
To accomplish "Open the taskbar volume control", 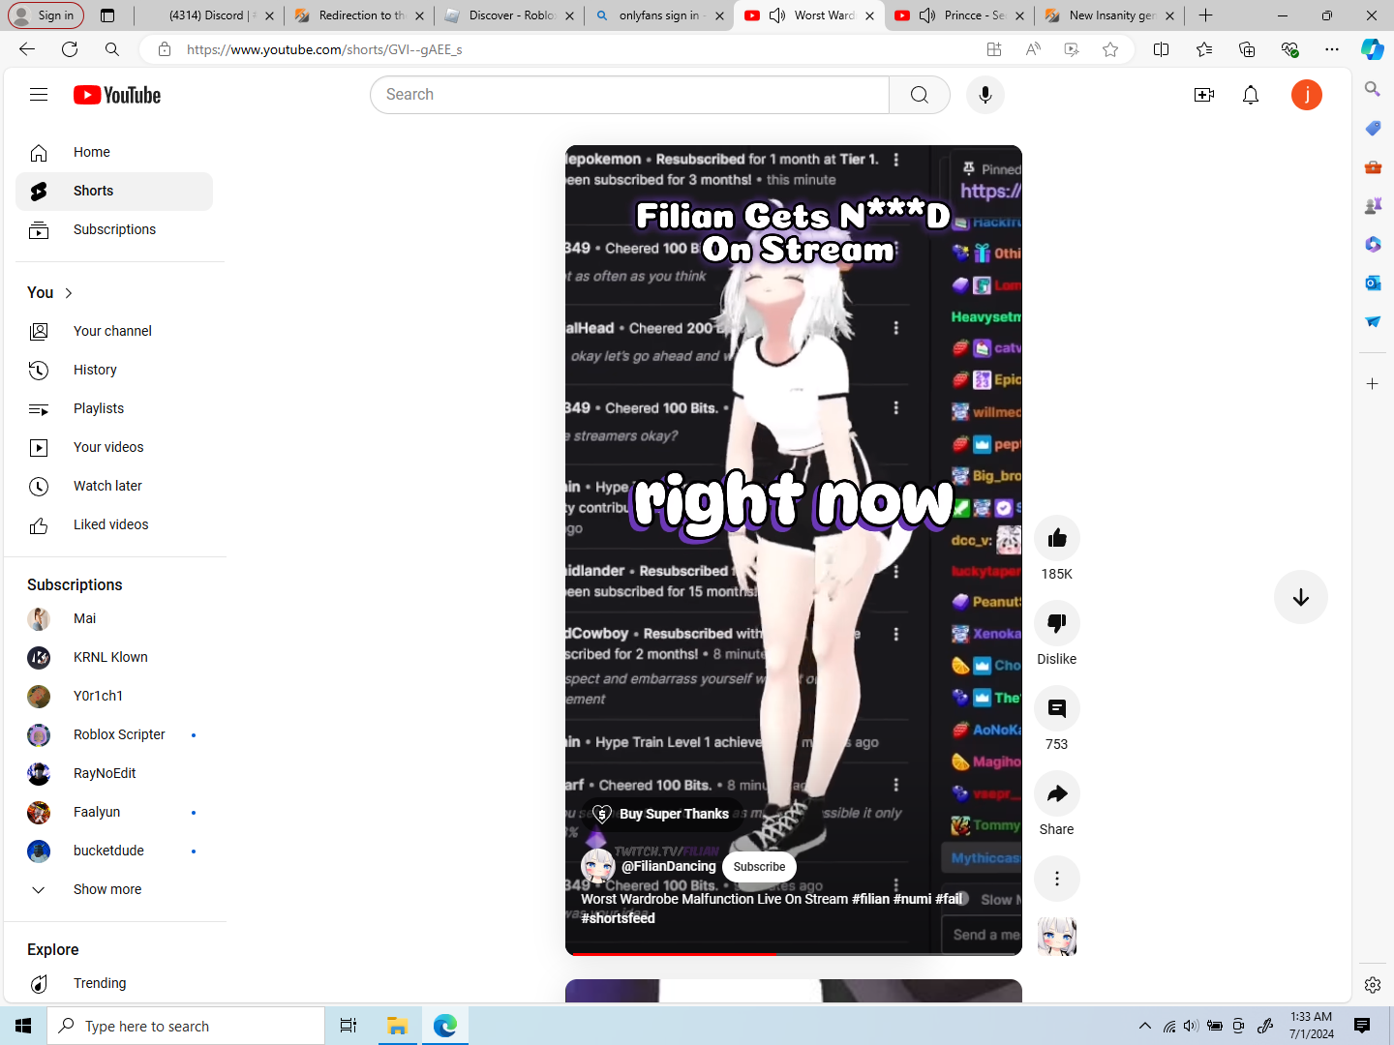I will click(1191, 1026).
